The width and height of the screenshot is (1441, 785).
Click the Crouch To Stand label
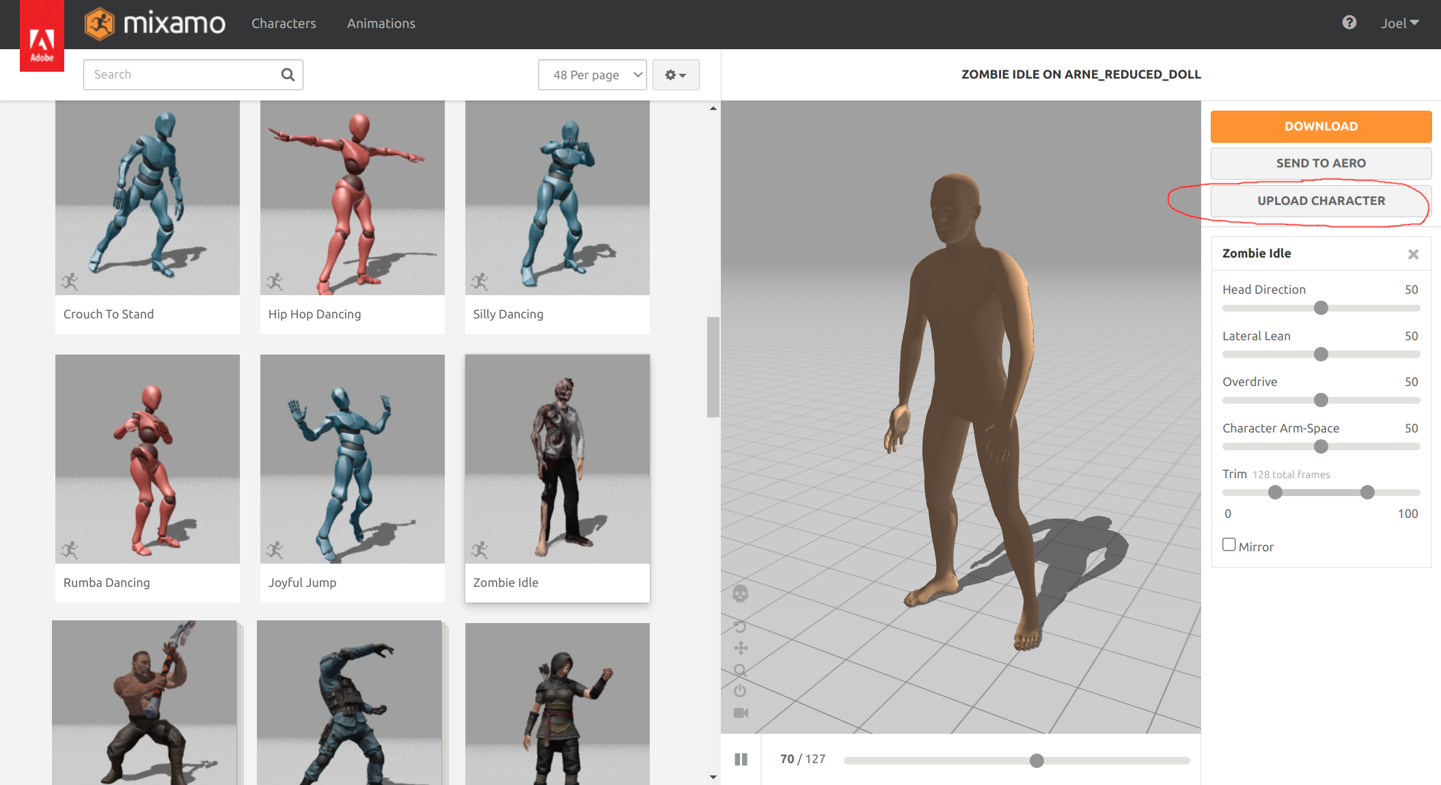pyautogui.click(x=109, y=314)
